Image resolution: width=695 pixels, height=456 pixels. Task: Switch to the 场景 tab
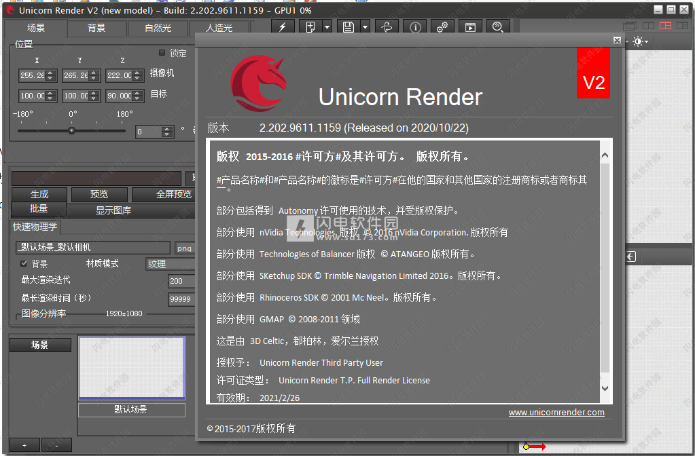coord(35,28)
